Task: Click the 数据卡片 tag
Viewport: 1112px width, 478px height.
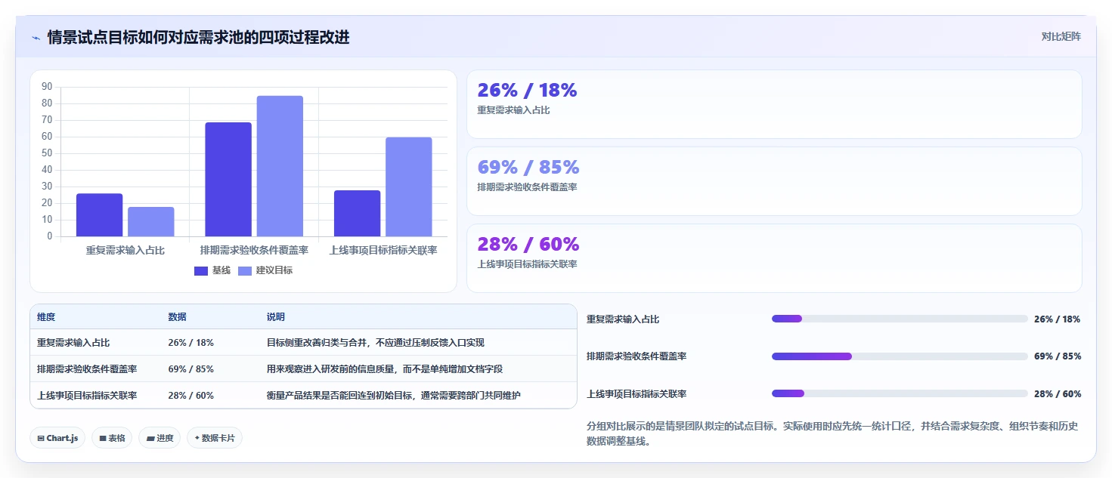Action: click(x=215, y=438)
